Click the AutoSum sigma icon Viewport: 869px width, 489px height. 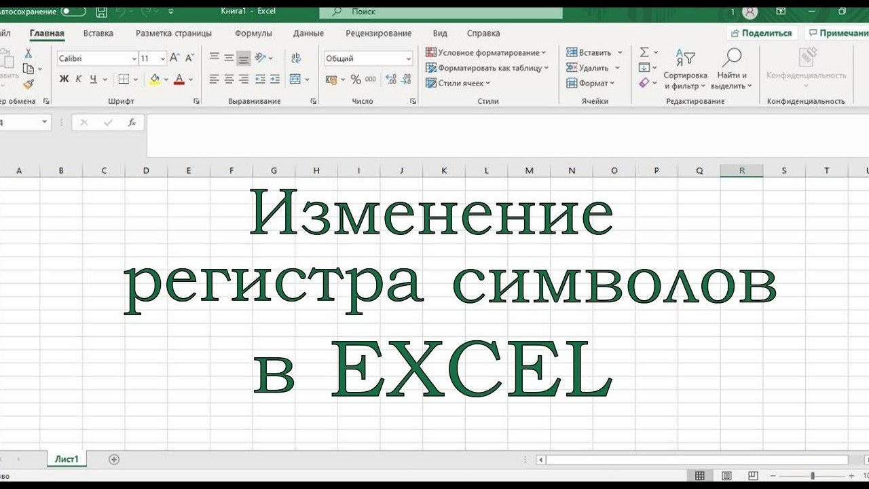(x=644, y=52)
